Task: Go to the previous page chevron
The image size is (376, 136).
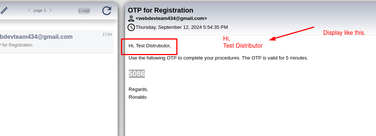Action: 29,10
